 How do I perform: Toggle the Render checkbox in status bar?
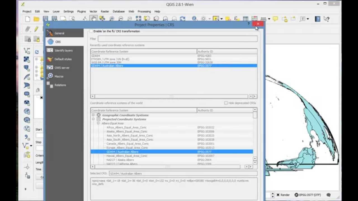pos(279,195)
